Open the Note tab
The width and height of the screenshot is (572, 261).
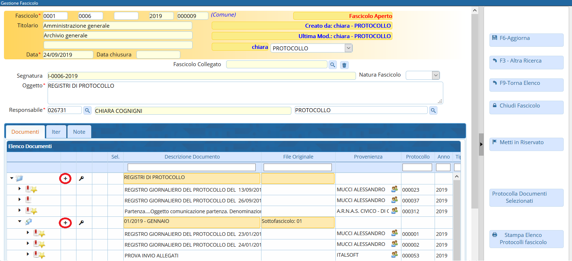tap(79, 132)
